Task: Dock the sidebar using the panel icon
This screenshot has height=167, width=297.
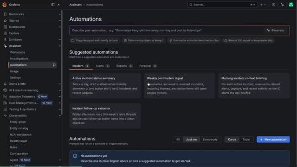Action: tap(53, 5)
